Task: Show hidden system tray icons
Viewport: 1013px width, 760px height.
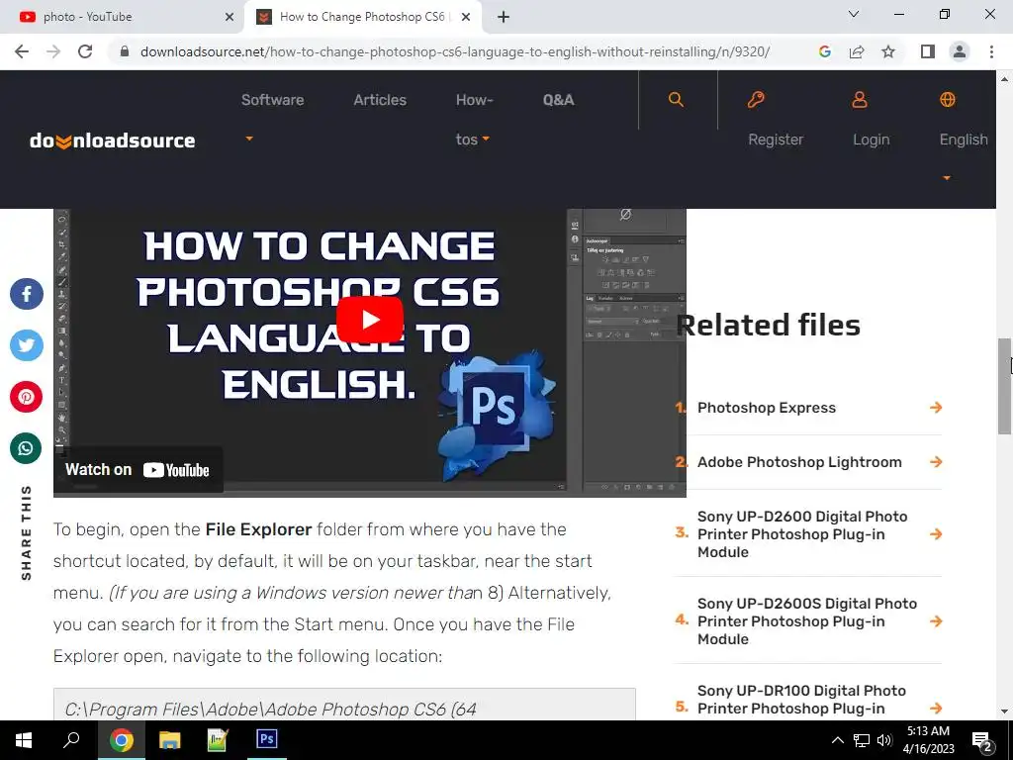Action: click(837, 740)
